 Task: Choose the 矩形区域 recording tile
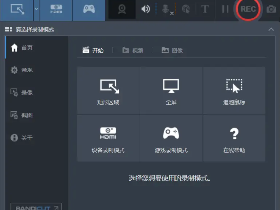coord(108,90)
